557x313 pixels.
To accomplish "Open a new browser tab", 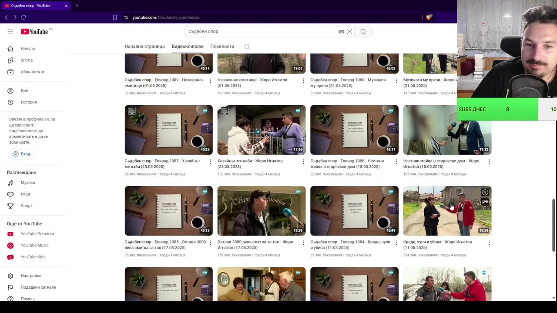I will pyautogui.click(x=77, y=6).
